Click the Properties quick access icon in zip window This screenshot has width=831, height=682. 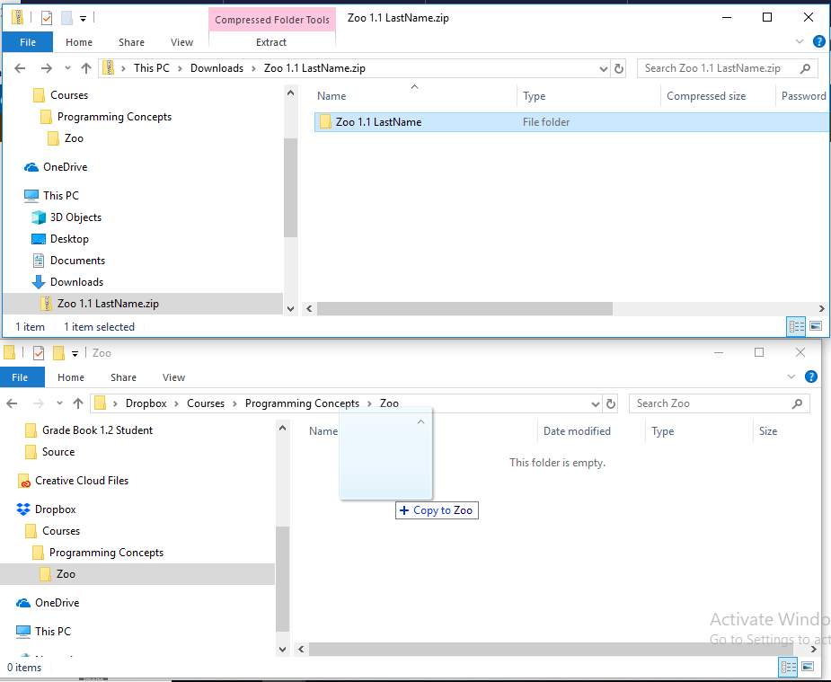pyautogui.click(x=47, y=17)
